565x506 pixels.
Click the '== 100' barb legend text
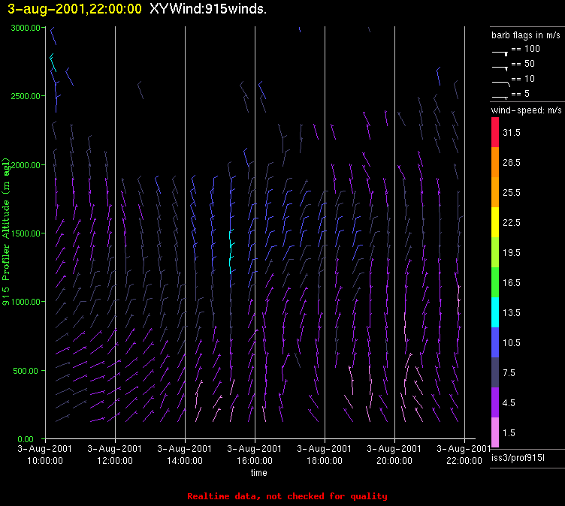click(x=525, y=49)
